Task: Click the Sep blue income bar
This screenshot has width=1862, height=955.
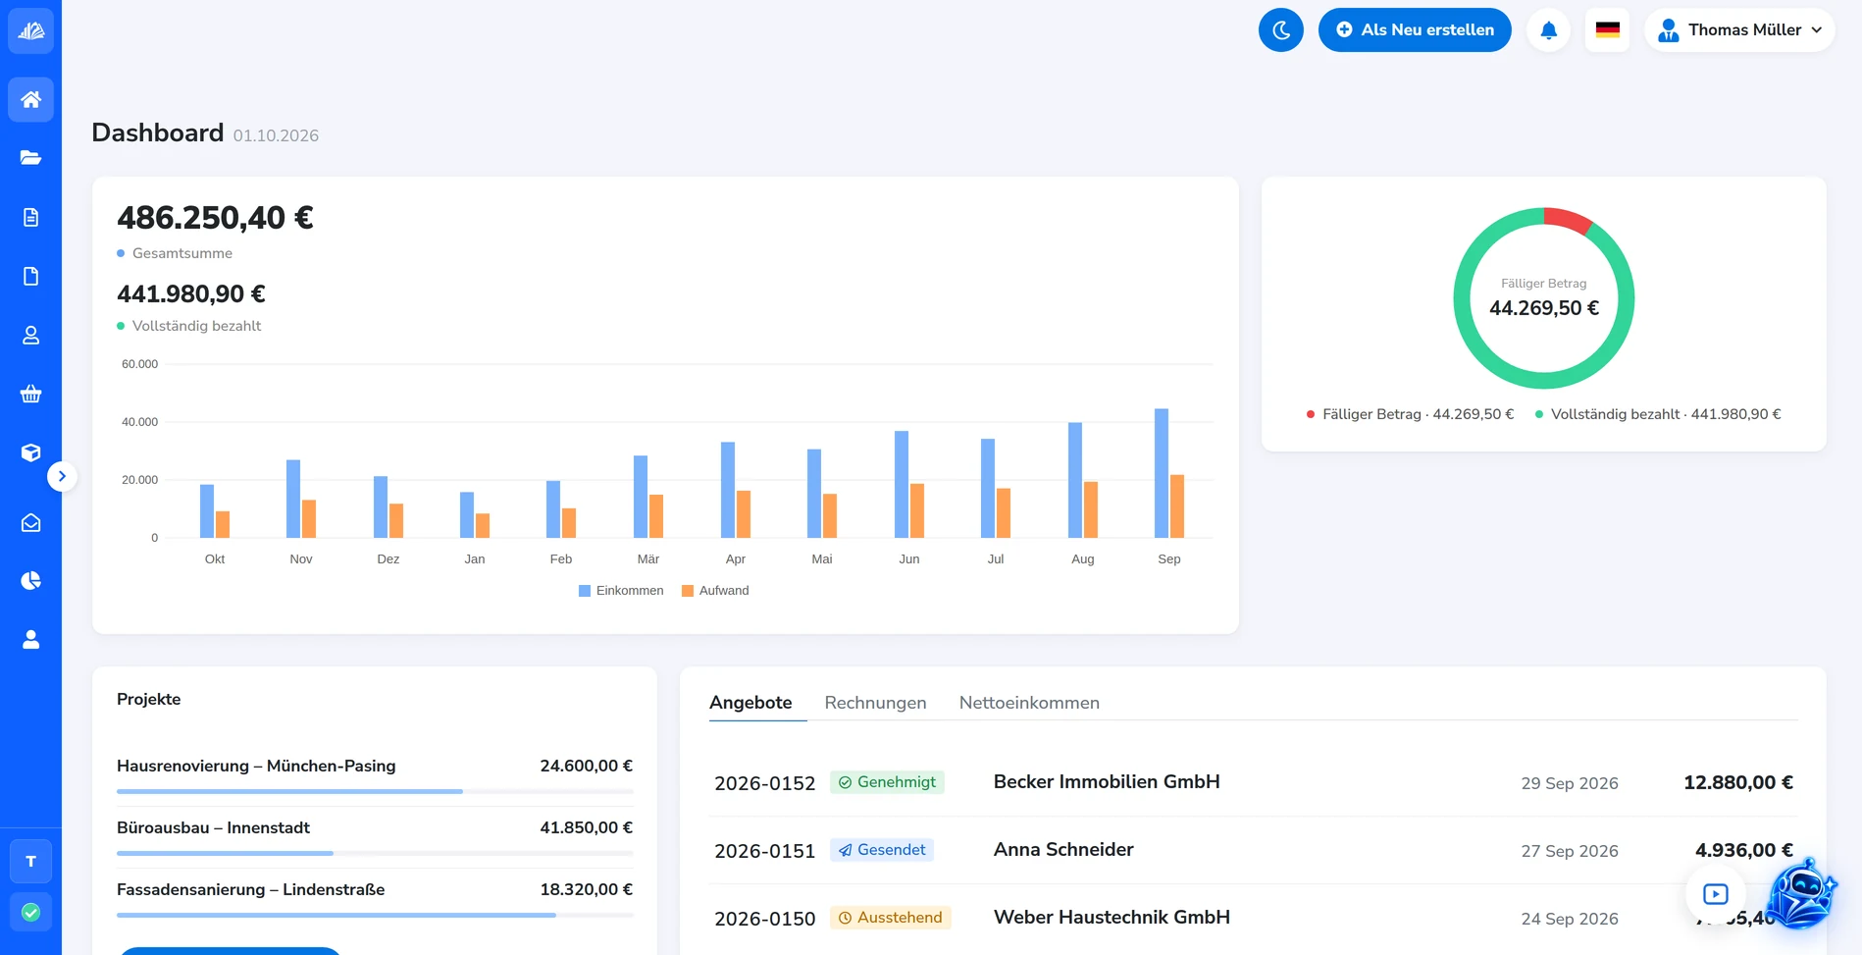Action: [1162, 473]
